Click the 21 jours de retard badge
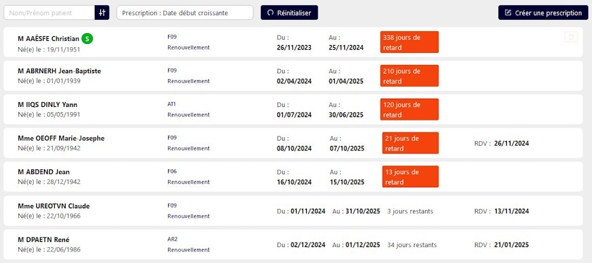Image resolution: width=592 pixels, height=263 pixels. 411,143
